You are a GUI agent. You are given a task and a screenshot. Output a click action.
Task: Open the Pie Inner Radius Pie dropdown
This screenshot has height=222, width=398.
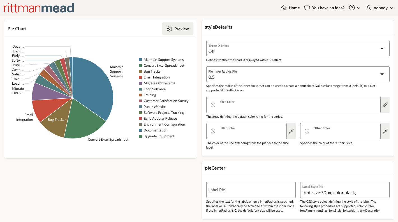coord(382,74)
